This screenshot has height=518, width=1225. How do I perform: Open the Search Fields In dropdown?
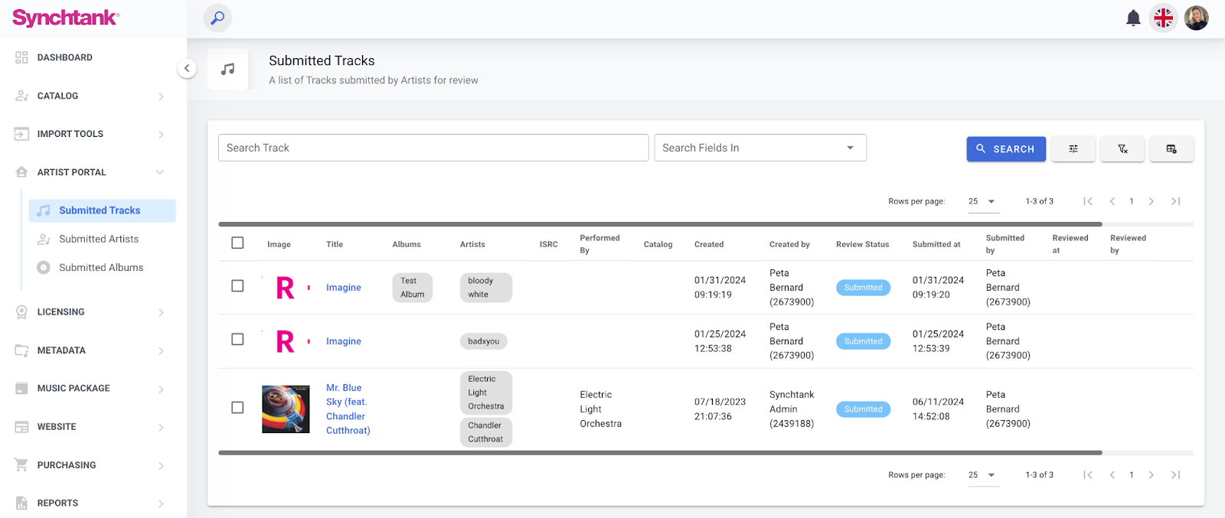pos(759,148)
